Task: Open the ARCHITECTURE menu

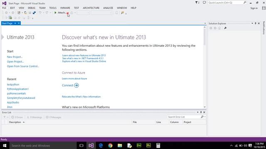Action: click(x=91, y=8)
